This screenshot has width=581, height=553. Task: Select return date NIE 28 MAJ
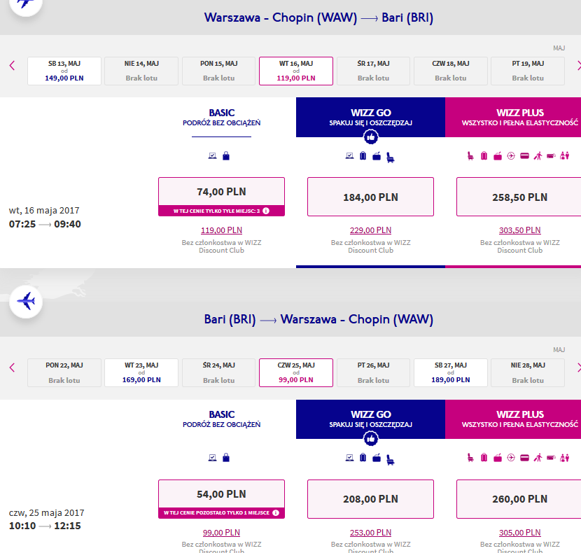(x=528, y=372)
